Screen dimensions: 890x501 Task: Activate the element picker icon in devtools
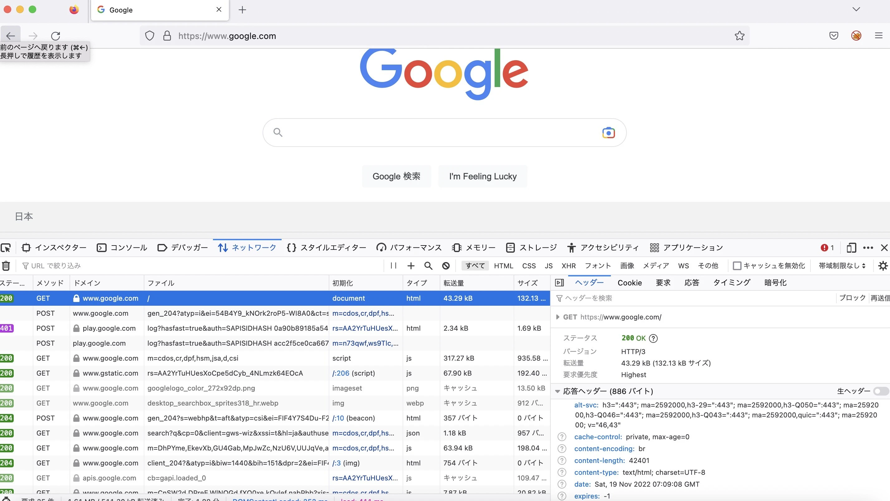(x=6, y=248)
